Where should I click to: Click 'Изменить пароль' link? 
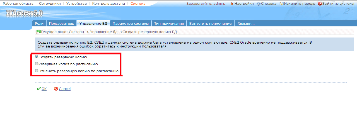coord(300,4)
